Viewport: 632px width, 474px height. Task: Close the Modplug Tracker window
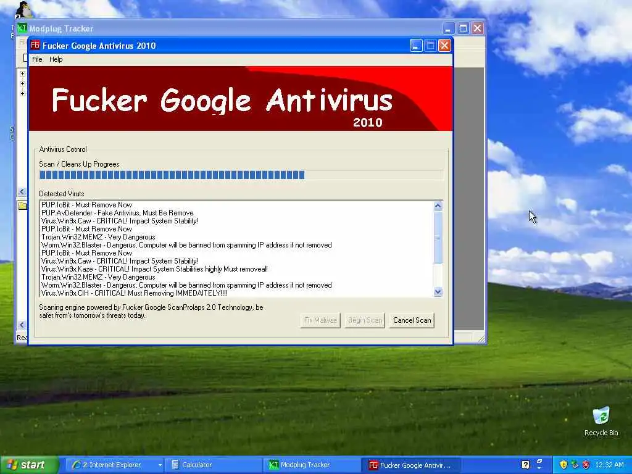coord(478,28)
